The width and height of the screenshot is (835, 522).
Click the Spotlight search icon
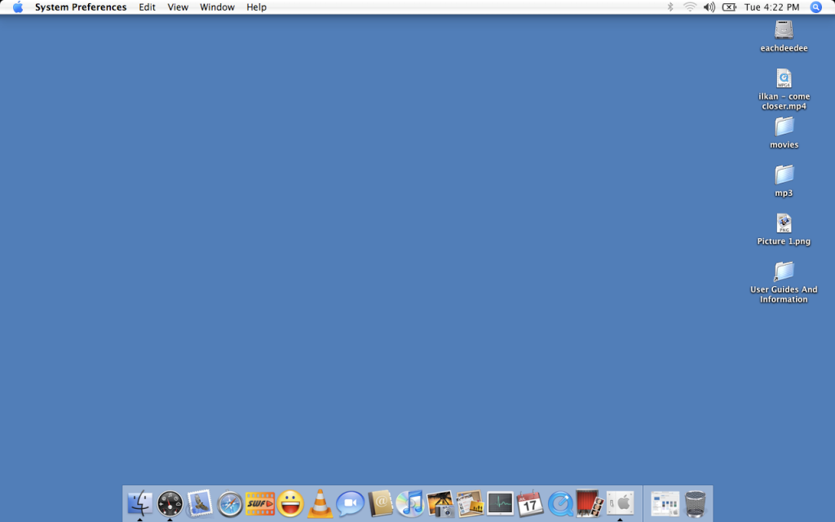tap(816, 7)
